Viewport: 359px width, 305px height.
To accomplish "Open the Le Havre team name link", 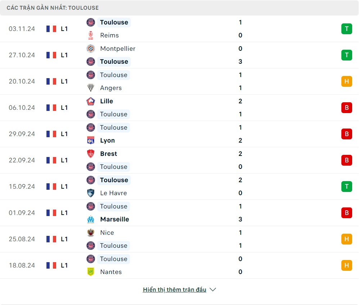I will pos(113,193).
